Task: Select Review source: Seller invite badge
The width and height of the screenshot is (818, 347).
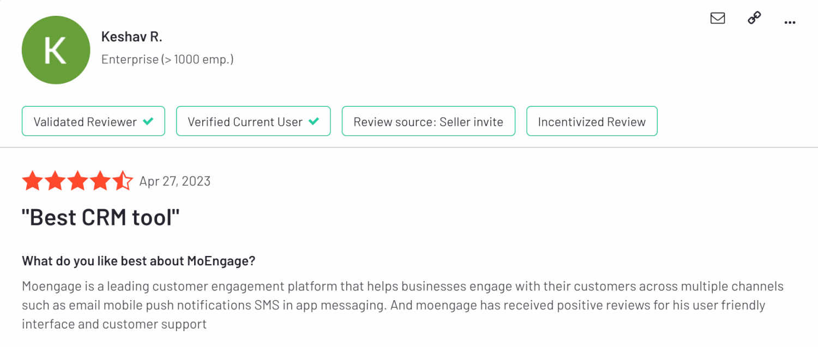Action: tap(428, 121)
